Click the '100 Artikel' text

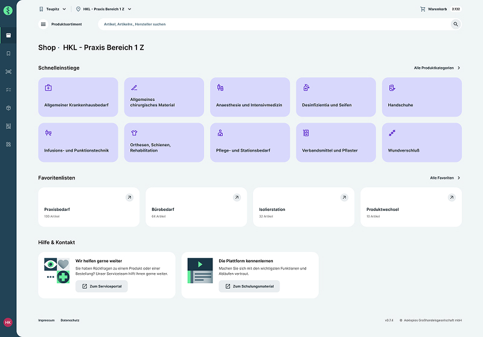tap(52, 216)
